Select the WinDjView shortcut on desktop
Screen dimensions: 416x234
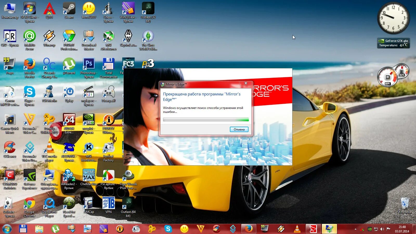point(128,12)
